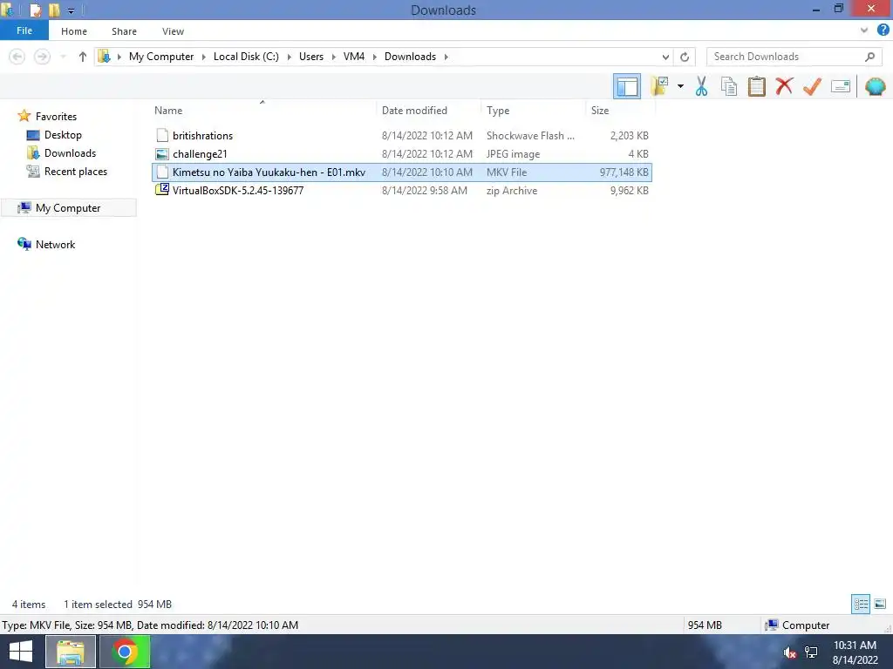Go back with the Back arrow button
The width and height of the screenshot is (893, 669).
17,57
